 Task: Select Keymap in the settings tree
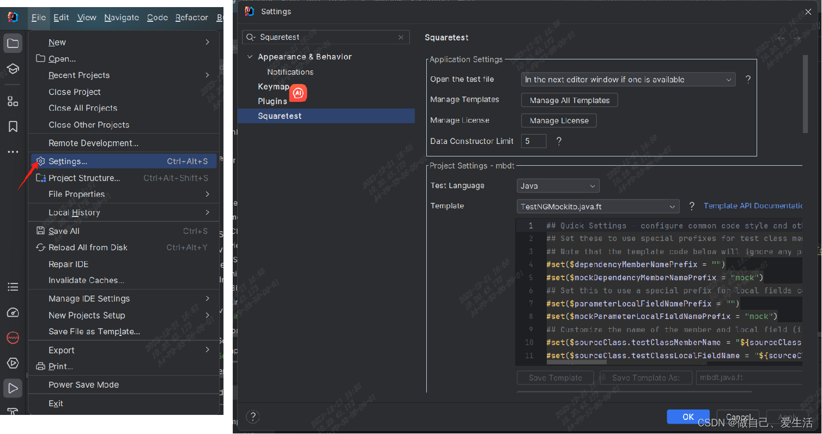click(274, 87)
